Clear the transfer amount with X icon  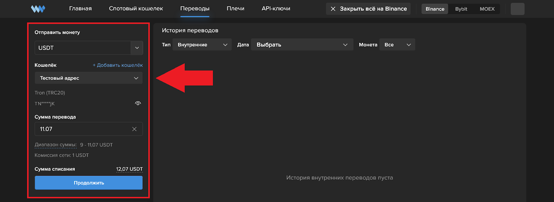tap(134, 129)
